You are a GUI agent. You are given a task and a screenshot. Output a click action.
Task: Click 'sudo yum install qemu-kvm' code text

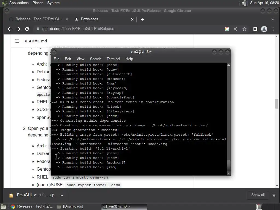[80, 177]
